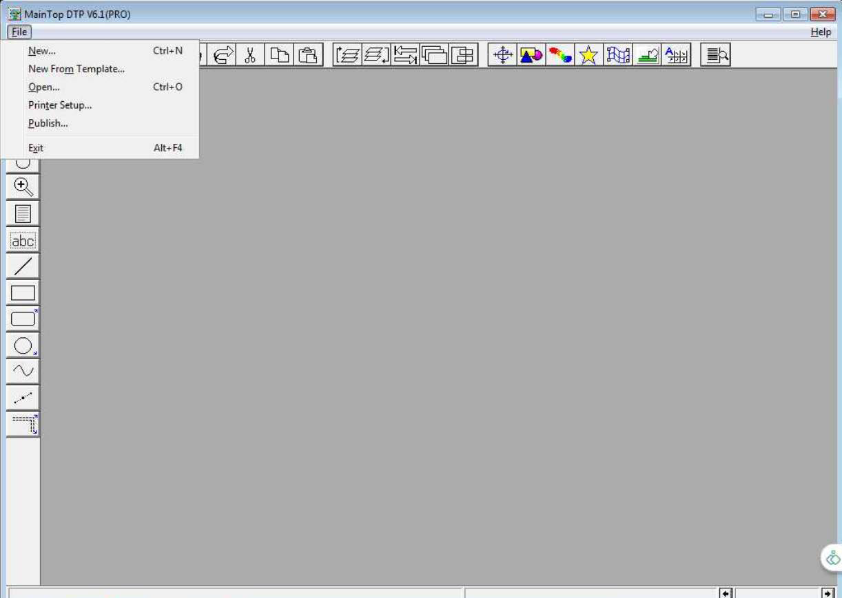Select the node edit dotted line tool
Image resolution: width=842 pixels, height=598 pixels.
[x=23, y=397]
